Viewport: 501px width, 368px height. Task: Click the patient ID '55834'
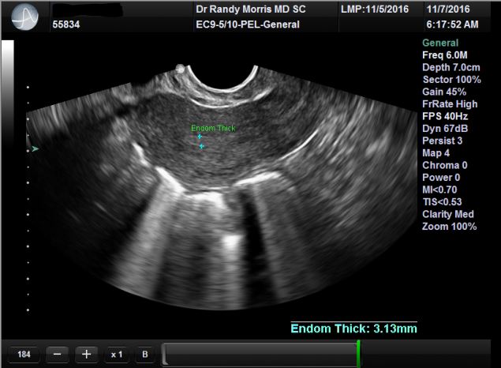tap(66, 24)
